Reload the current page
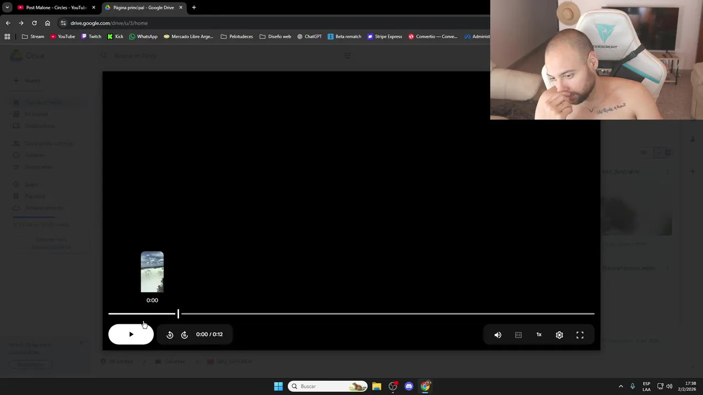 (34, 23)
